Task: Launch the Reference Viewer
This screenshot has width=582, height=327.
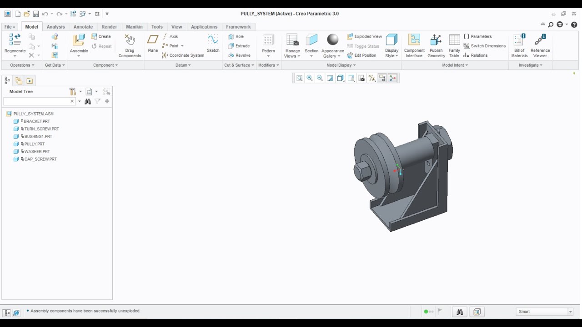Action: tap(540, 46)
